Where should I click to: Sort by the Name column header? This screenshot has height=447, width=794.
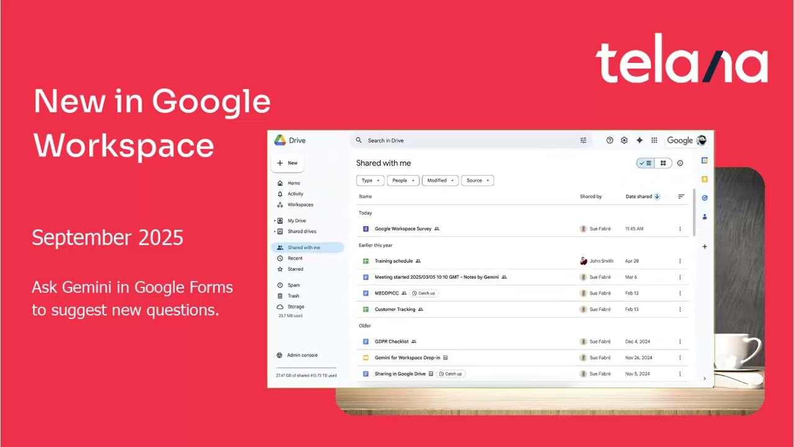[365, 196]
